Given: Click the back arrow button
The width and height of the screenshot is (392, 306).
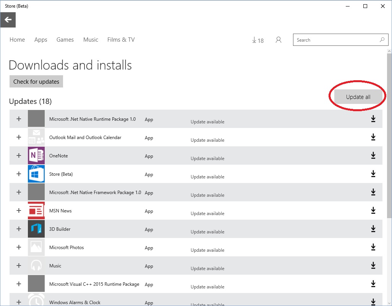Looking at the screenshot, I should (x=8, y=20).
